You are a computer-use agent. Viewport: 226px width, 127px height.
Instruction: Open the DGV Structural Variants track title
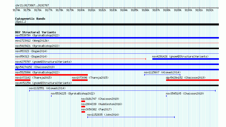36,32
